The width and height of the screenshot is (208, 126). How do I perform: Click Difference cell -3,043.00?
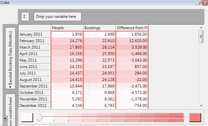[x=132, y=60]
